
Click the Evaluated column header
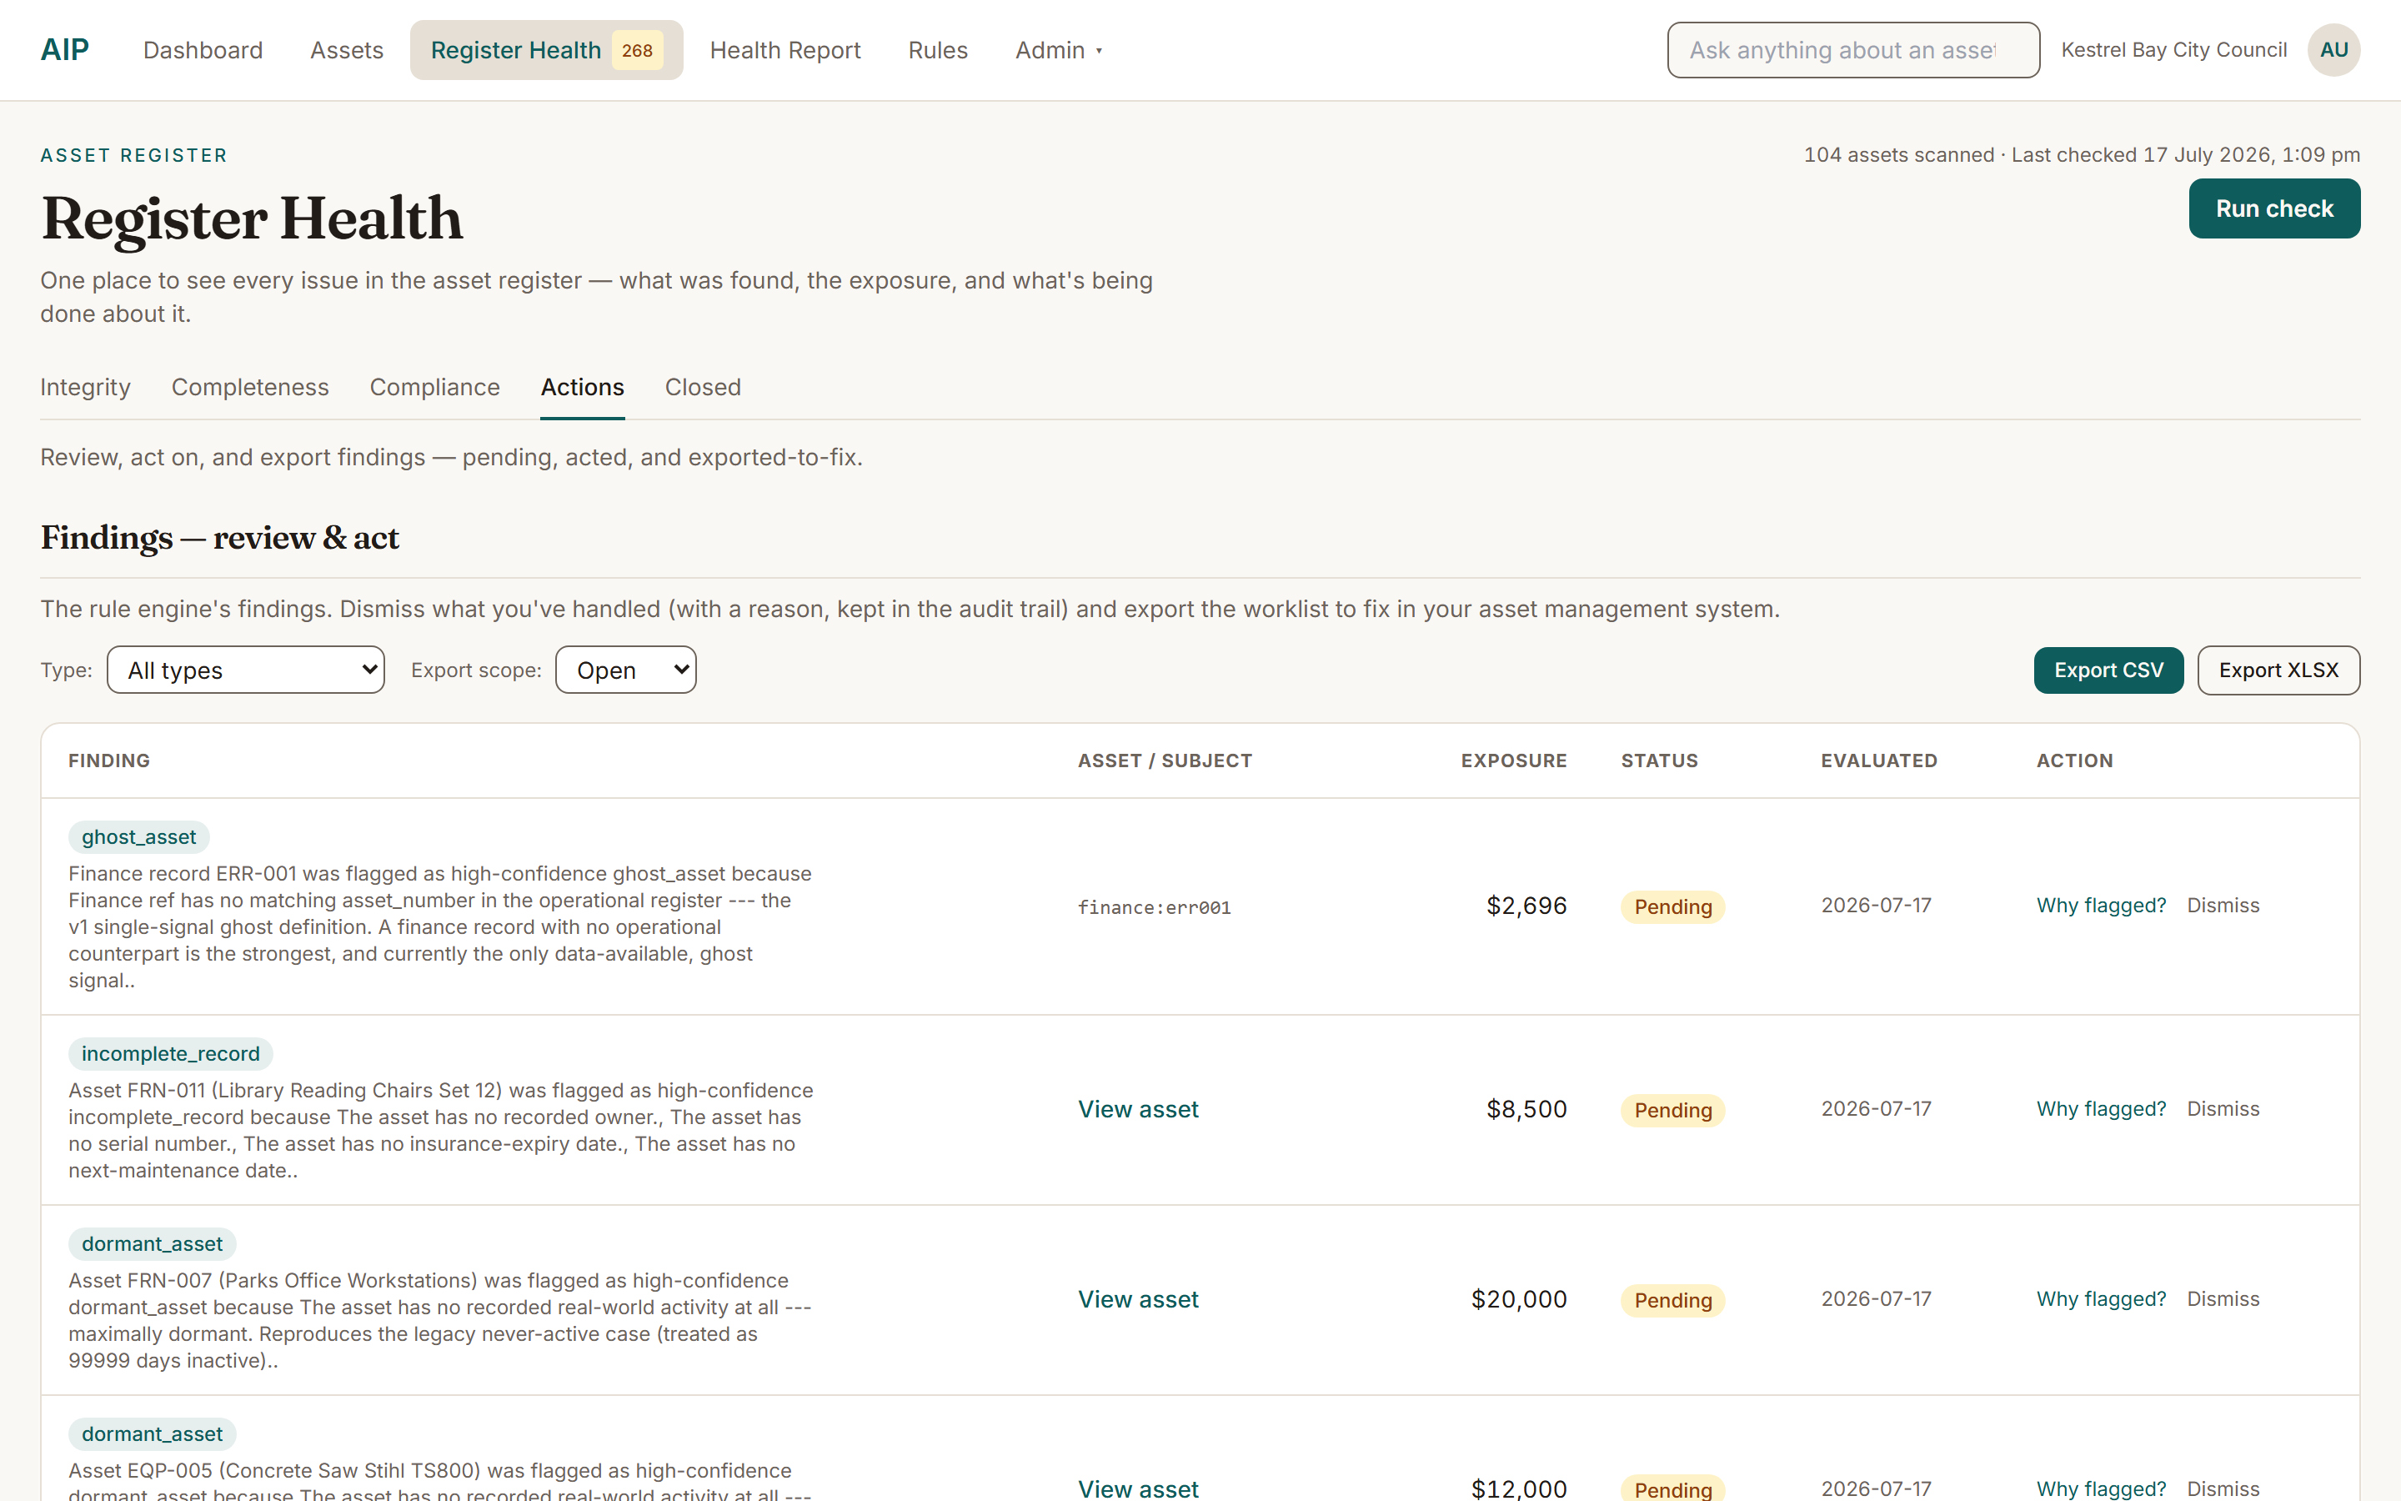[1878, 761]
